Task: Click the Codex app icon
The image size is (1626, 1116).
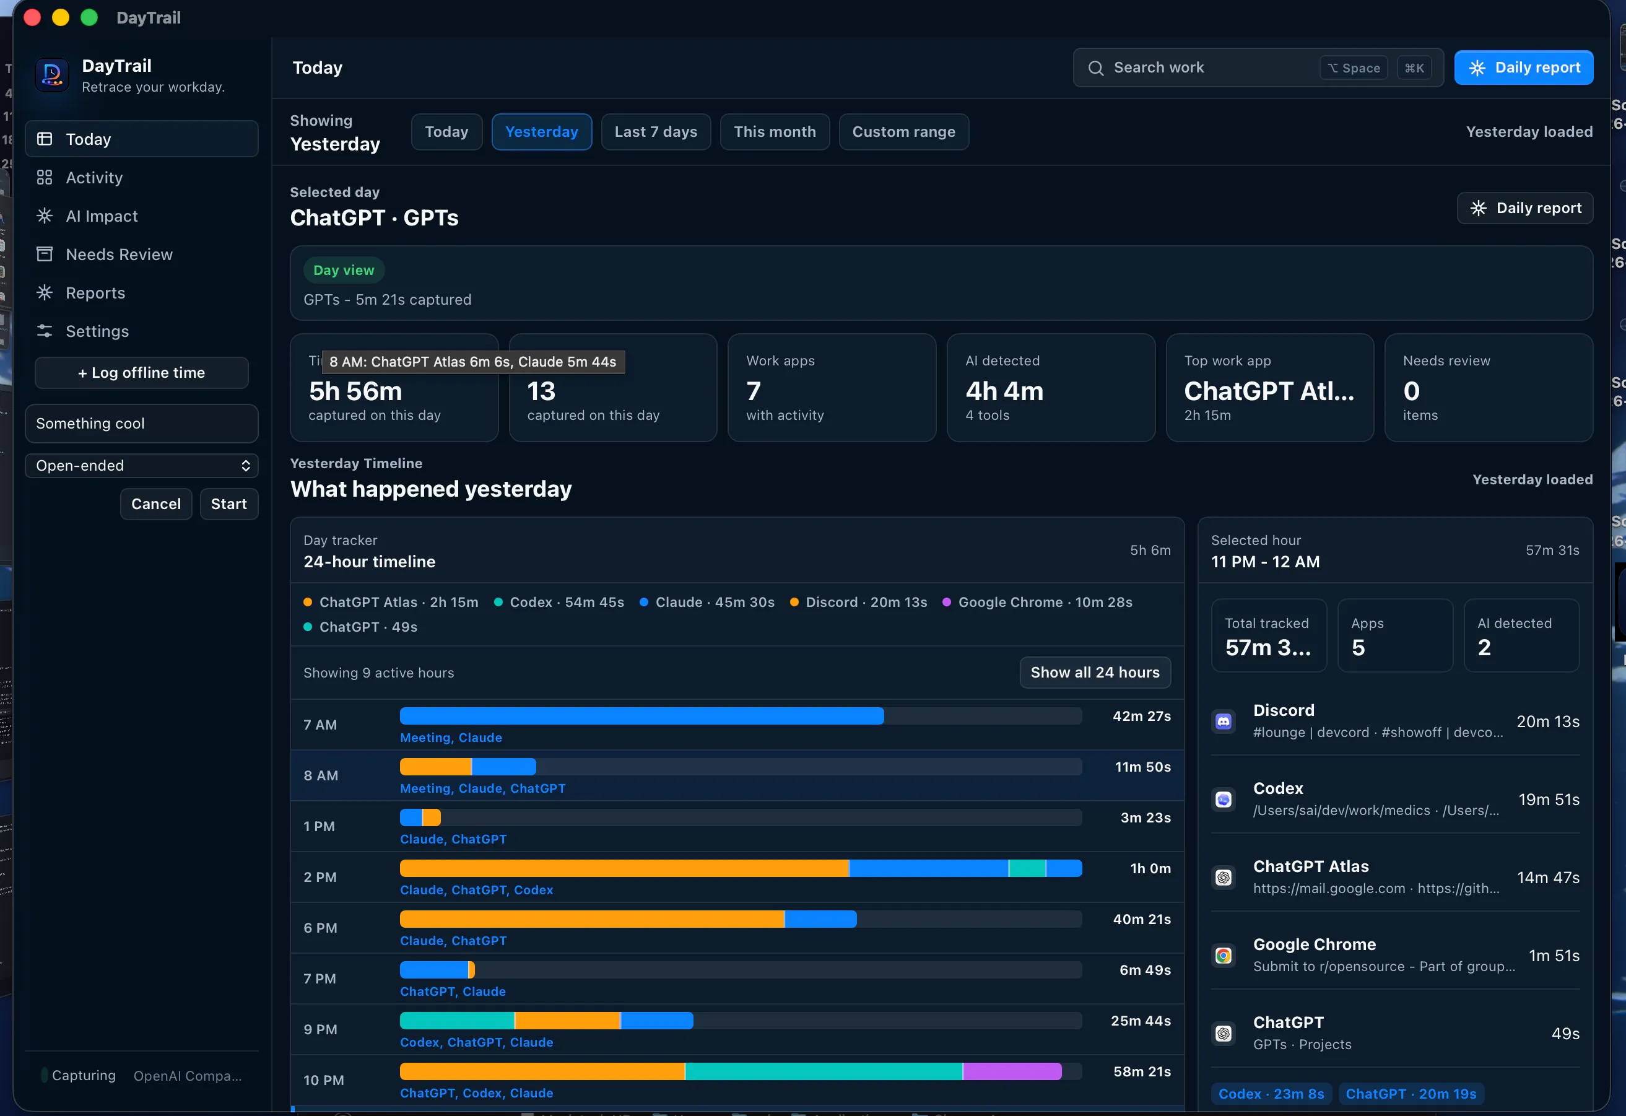Action: (1224, 800)
